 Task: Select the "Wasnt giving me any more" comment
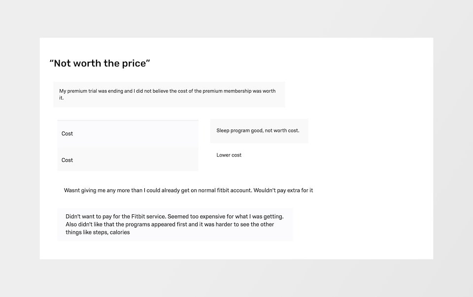click(x=189, y=190)
